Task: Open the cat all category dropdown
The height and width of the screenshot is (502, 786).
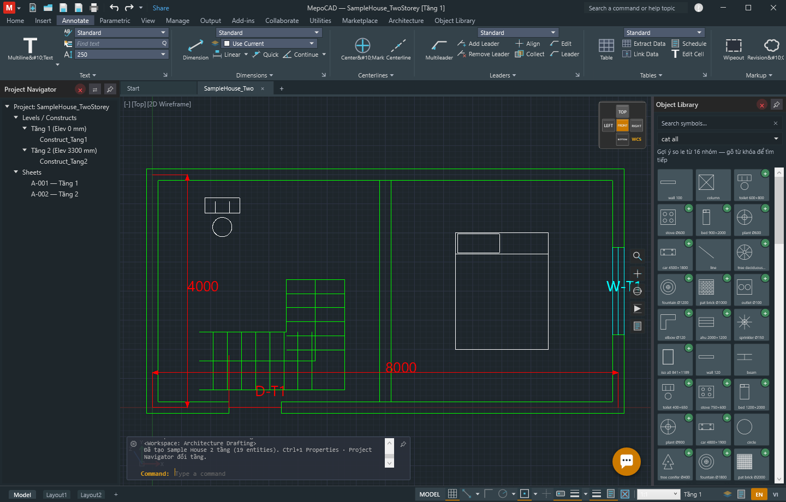Action: point(719,139)
